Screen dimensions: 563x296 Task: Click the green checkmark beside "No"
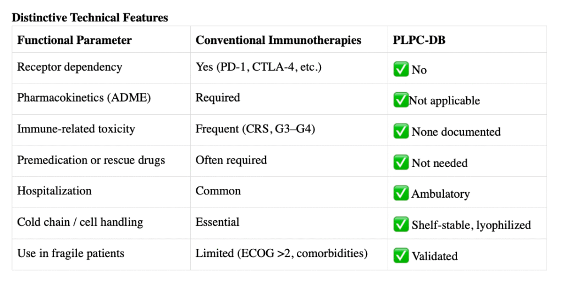(401, 69)
